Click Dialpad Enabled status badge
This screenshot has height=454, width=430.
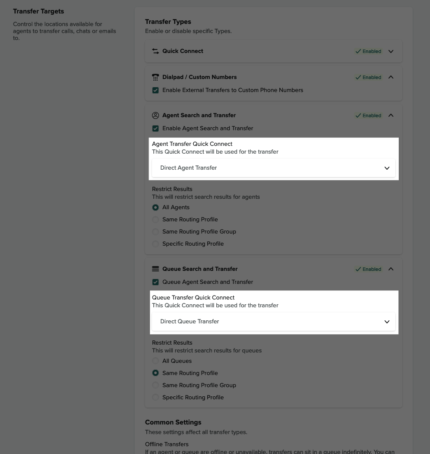368,77
